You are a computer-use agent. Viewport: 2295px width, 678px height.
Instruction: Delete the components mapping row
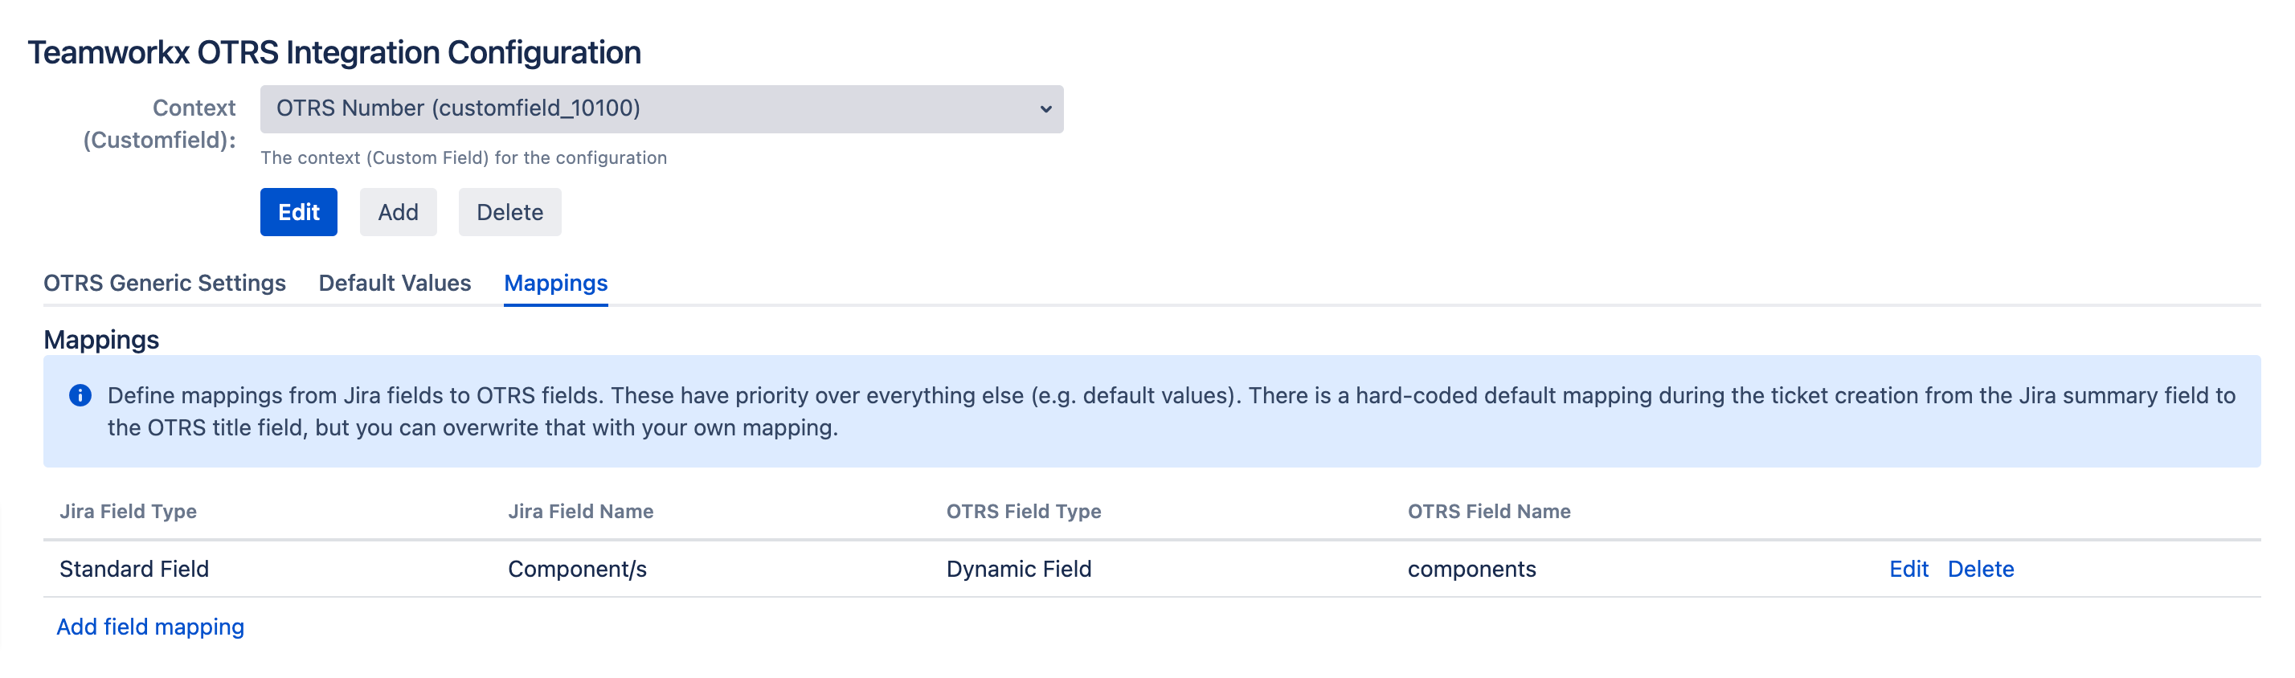[x=1980, y=570]
